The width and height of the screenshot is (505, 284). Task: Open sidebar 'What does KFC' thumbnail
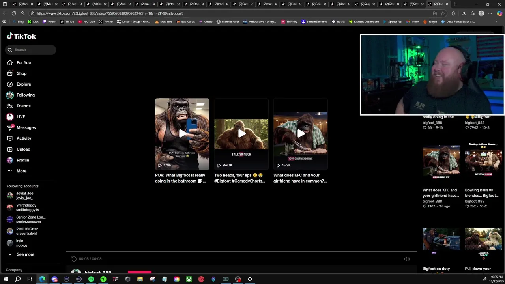pos(441,163)
